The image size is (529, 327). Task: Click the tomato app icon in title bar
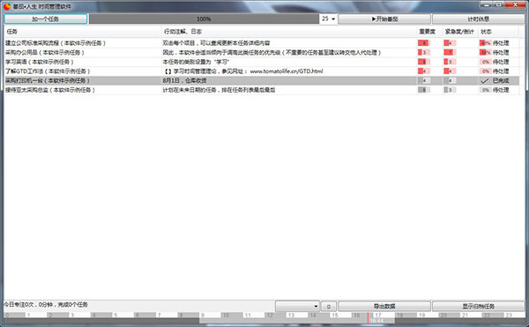coord(7,6)
